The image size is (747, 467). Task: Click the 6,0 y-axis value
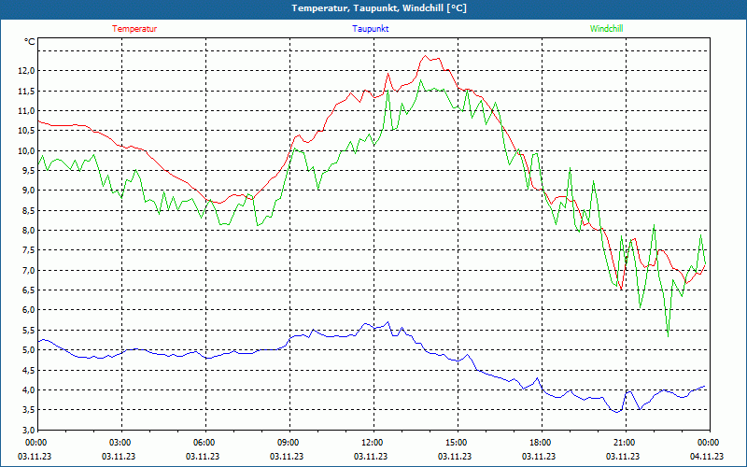click(28, 310)
